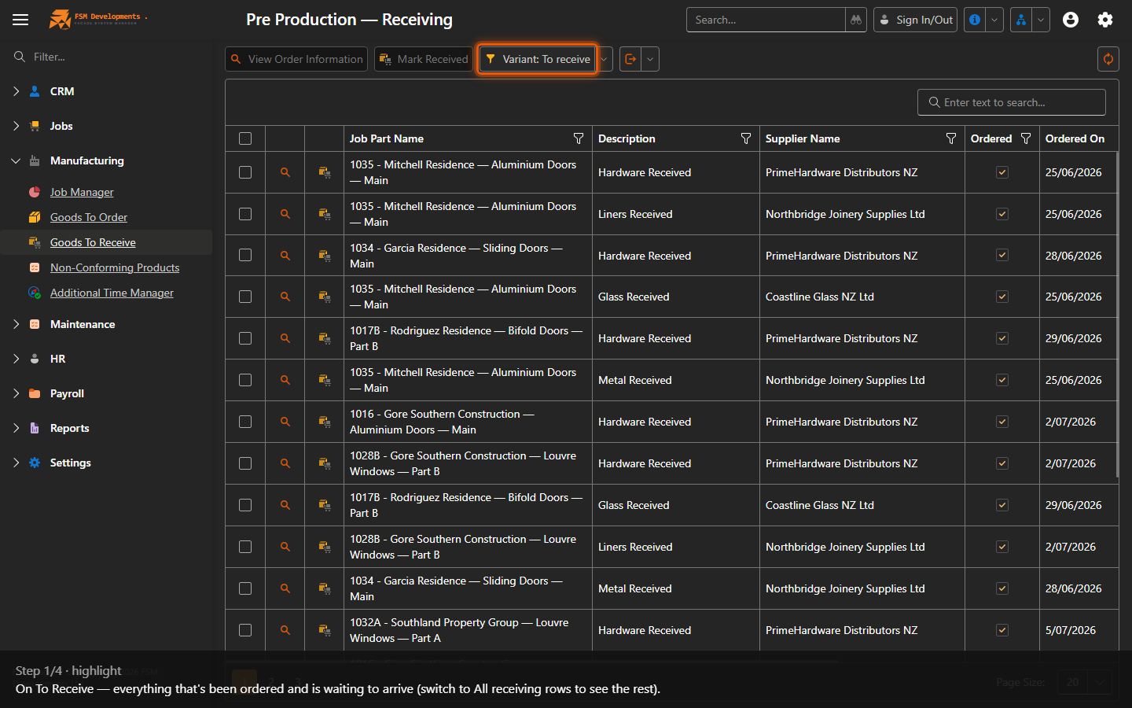The width and height of the screenshot is (1132, 708).
Task: Open Goods To Receive page
Action: pyautogui.click(x=93, y=242)
